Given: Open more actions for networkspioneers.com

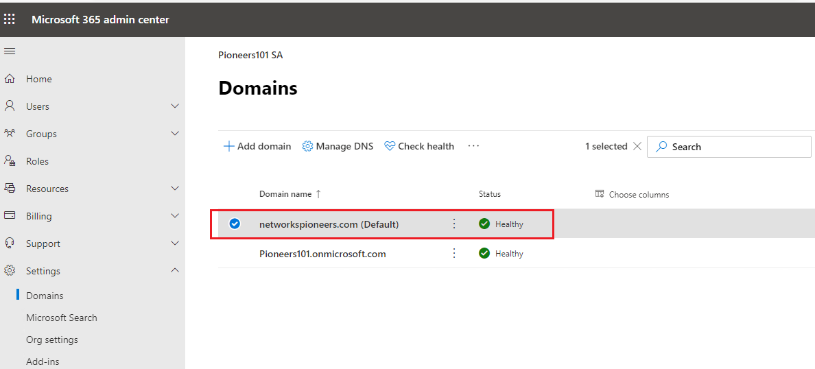Looking at the screenshot, I should 453,224.
